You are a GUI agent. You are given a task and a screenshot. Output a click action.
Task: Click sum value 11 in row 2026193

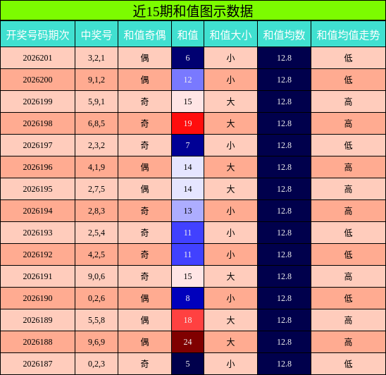tap(188, 233)
